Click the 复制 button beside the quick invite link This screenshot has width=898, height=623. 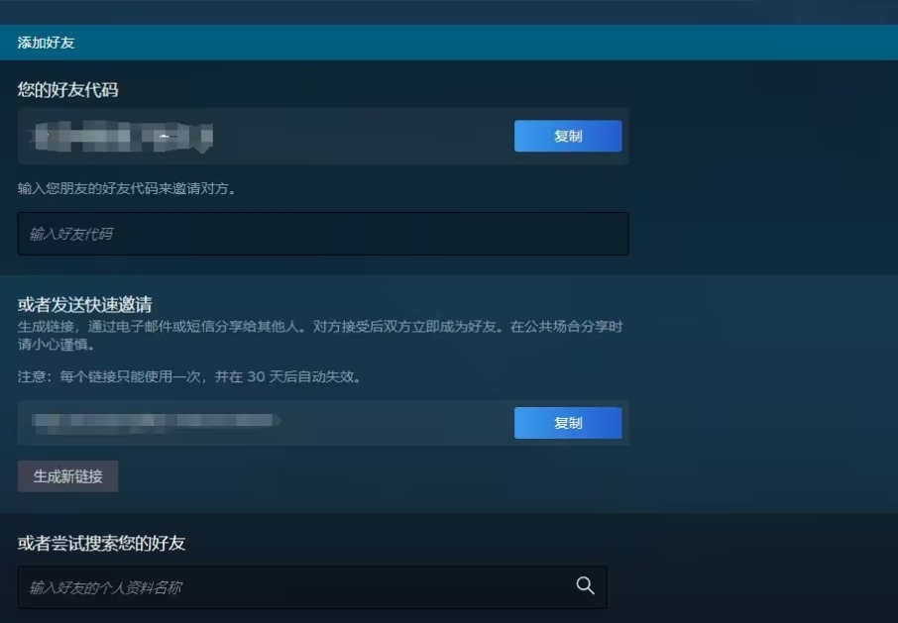click(x=568, y=423)
